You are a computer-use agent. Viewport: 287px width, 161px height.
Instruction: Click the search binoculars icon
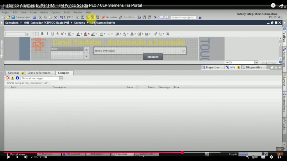pos(200,17)
